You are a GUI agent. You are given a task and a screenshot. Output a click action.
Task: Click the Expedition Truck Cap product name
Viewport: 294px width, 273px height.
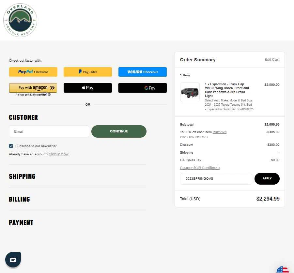point(227,90)
